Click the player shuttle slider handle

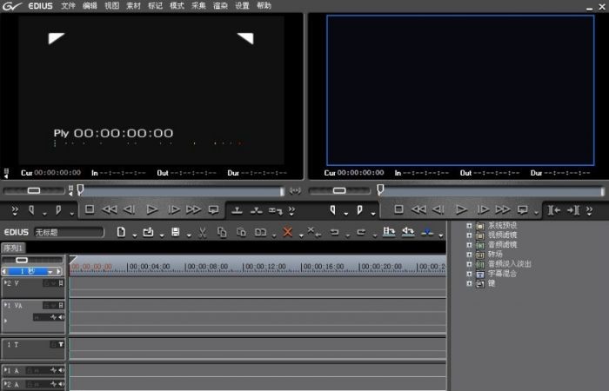[x=33, y=190]
